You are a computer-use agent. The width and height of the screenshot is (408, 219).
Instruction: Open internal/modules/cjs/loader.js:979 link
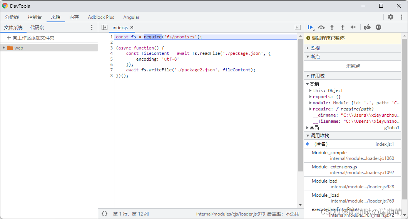(x=231, y=214)
